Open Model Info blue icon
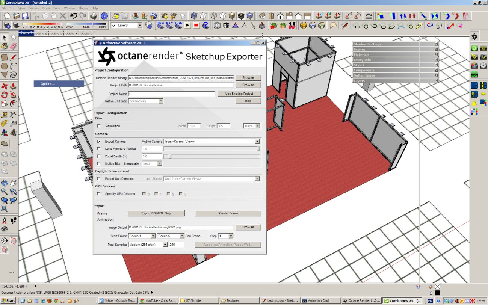Image resolution: width=488 pixels, height=305 pixels. (104, 16)
